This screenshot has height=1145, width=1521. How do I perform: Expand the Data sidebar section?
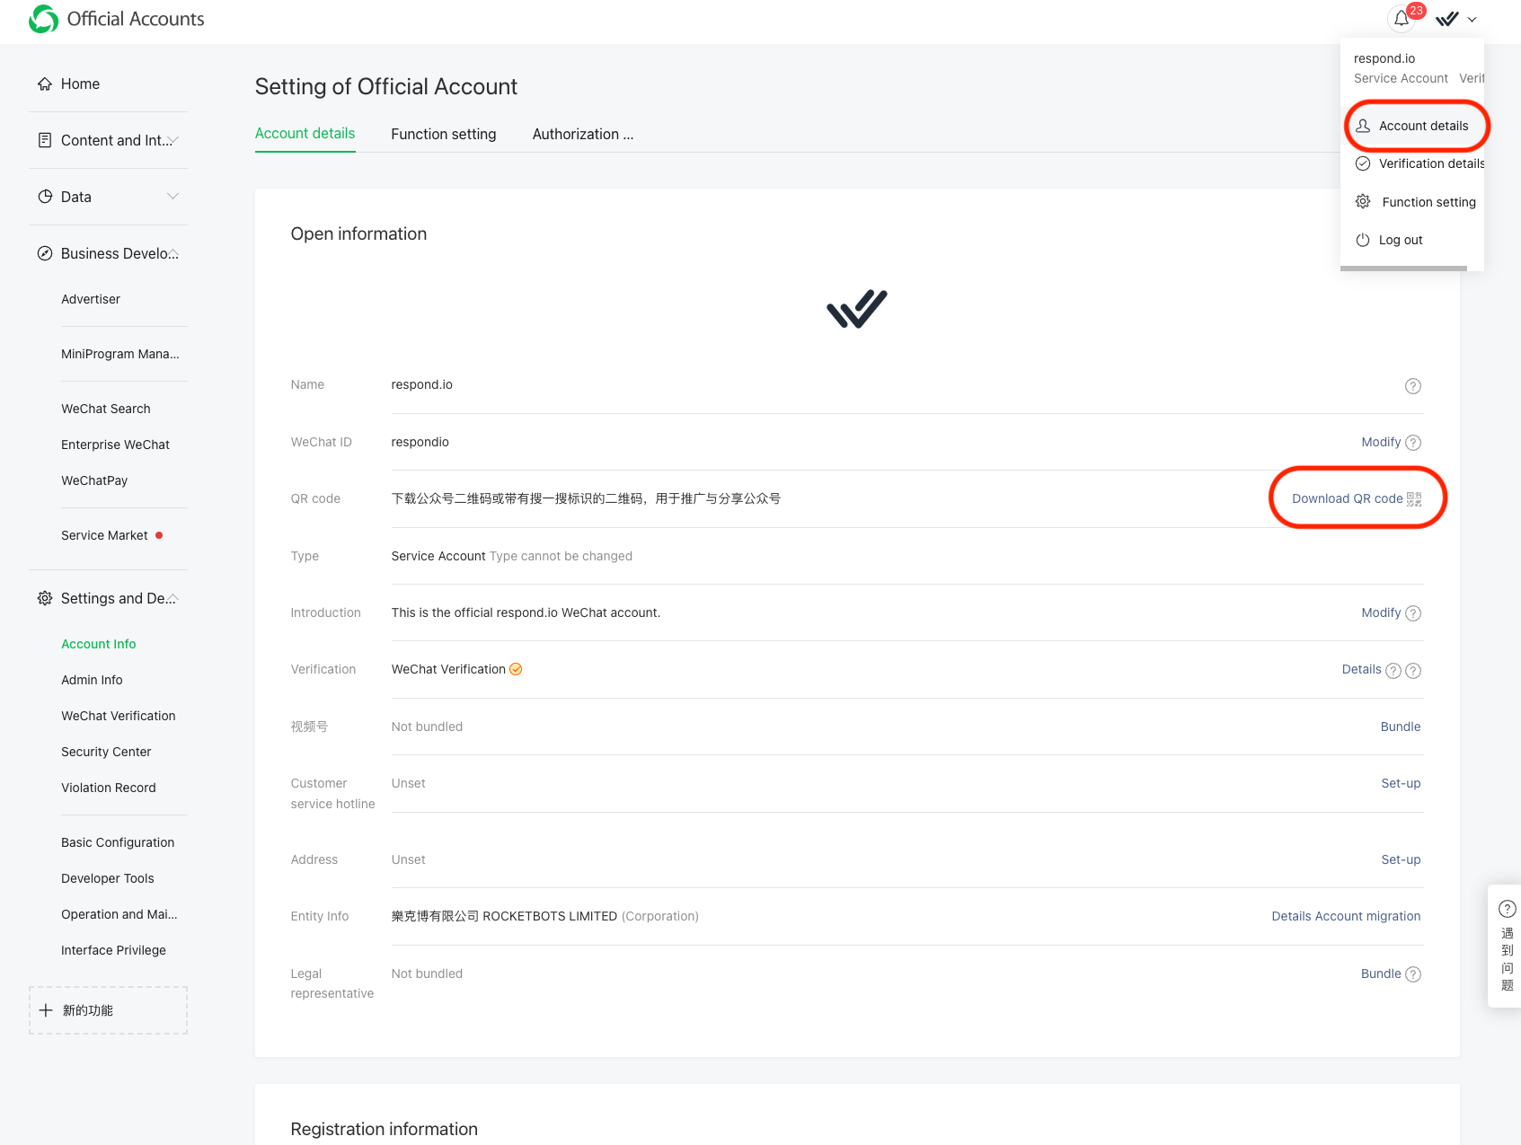(x=172, y=197)
